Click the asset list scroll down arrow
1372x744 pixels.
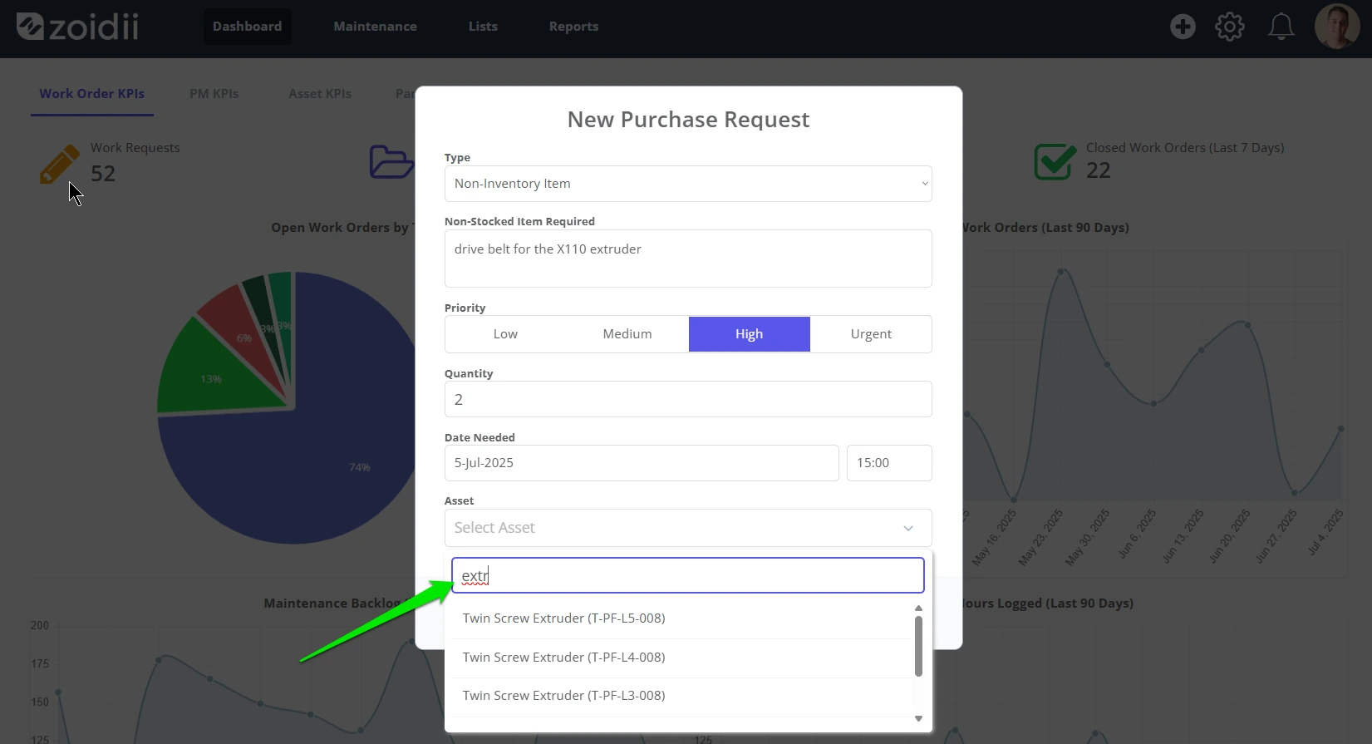[918, 718]
